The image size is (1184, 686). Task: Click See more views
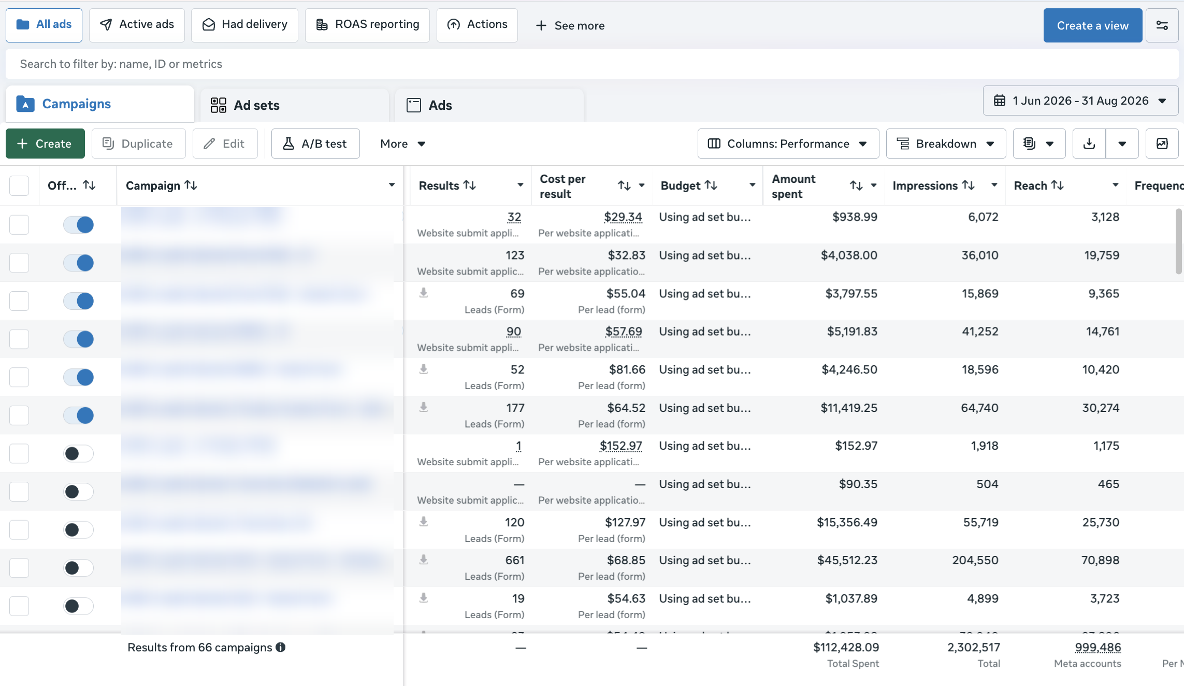(x=570, y=25)
